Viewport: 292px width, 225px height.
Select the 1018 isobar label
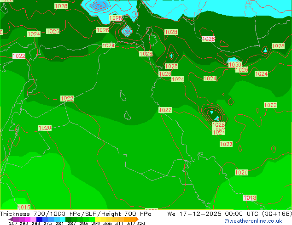[250, 197]
